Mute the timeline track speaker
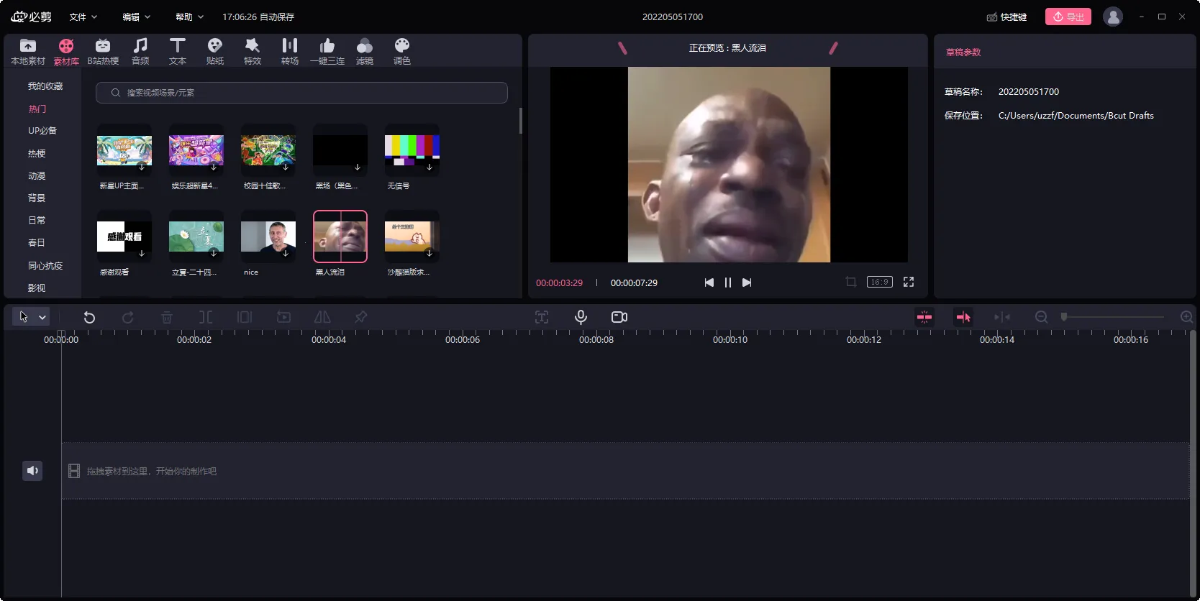Screen dimensions: 1200x601 pos(32,471)
